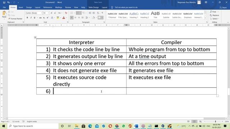
Task: Open the File menu tab
Action: 4,7
